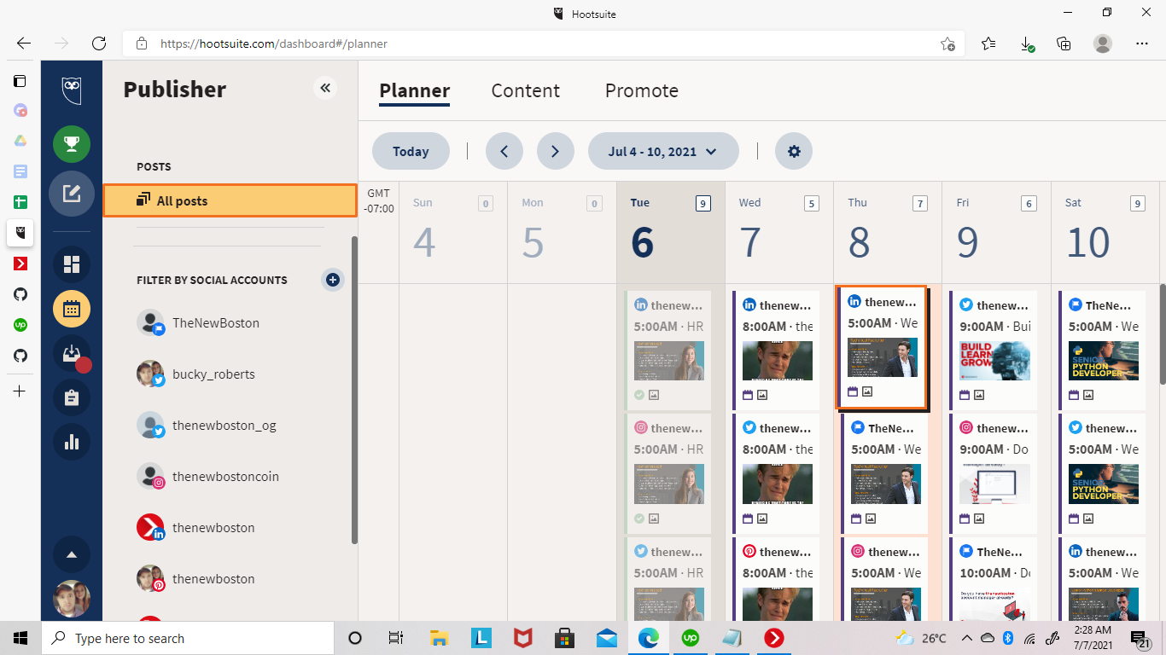Click the Today button

[x=411, y=151]
